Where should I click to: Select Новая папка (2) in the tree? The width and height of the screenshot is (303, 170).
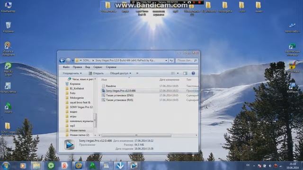(x=79, y=135)
